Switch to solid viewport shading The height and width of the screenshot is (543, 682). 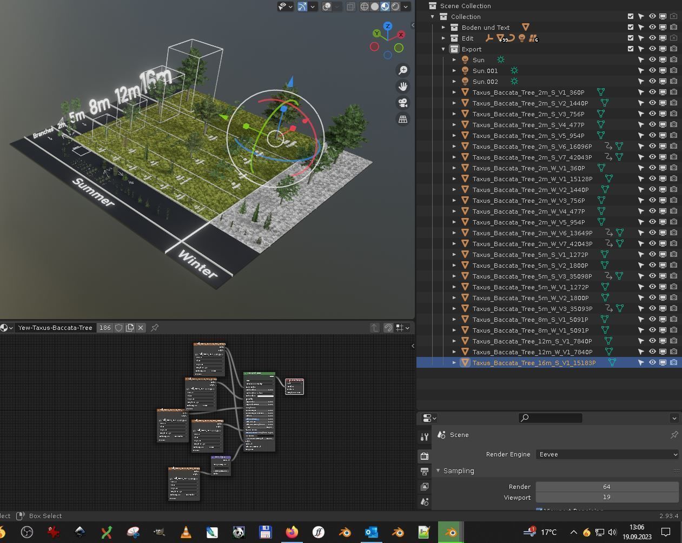click(375, 6)
